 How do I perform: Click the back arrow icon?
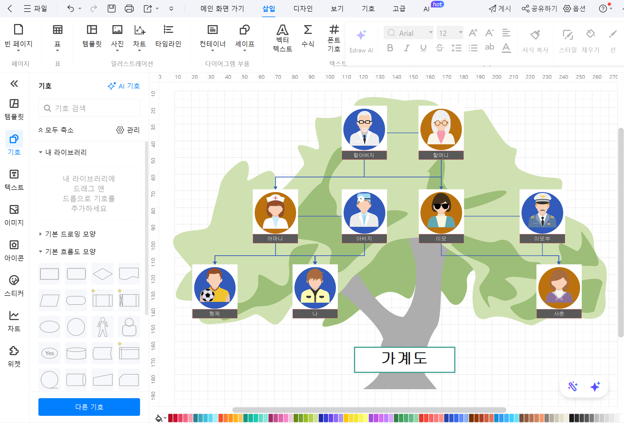[x=10, y=9]
